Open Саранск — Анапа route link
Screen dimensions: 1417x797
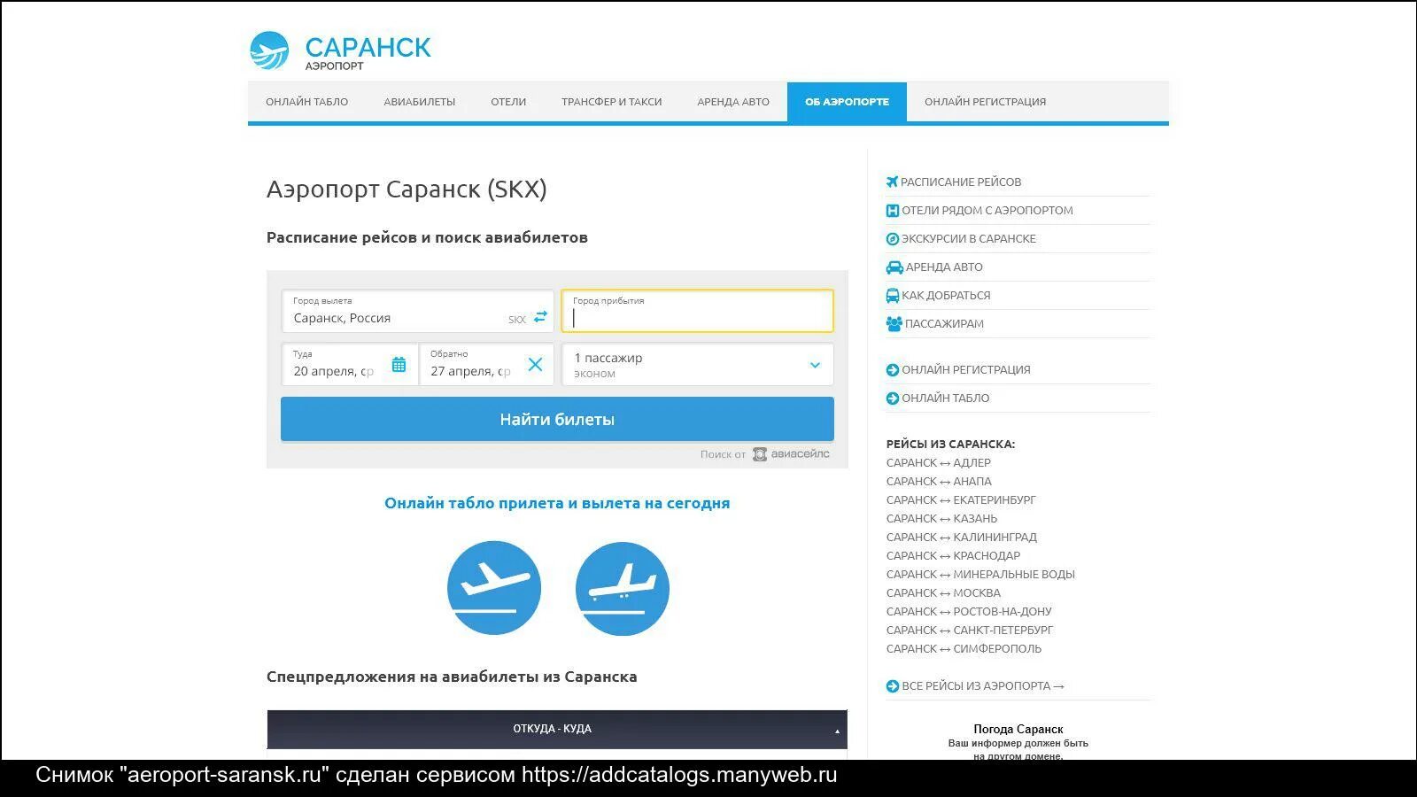[939, 482]
